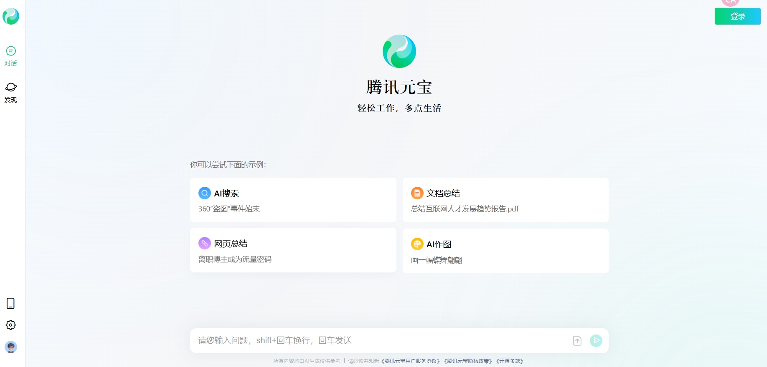
Task: Click the 轻松工作，多点生活 tagline
Action: [x=399, y=108]
